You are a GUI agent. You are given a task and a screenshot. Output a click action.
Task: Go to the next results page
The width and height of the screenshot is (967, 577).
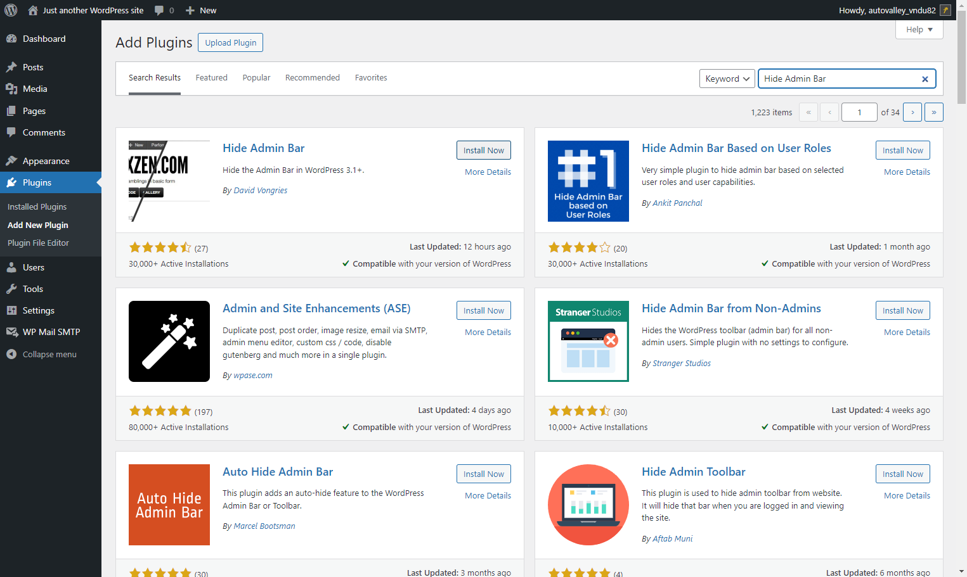pyautogui.click(x=912, y=112)
